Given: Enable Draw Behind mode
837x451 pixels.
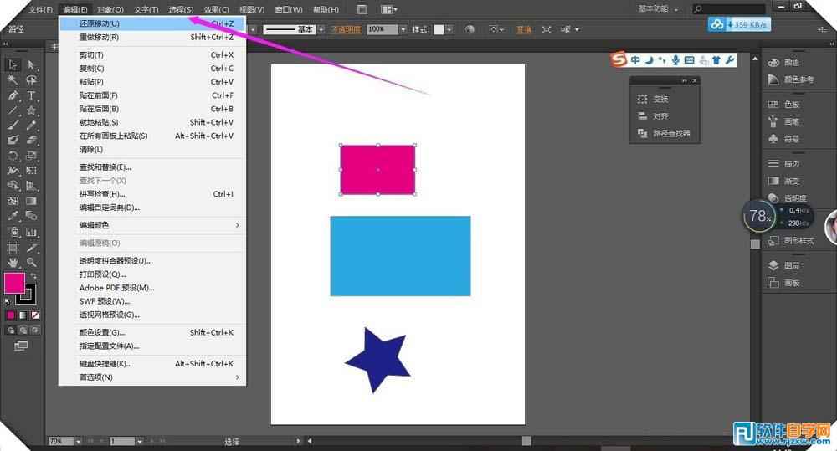Looking at the screenshot, I should tap(23, 331).
